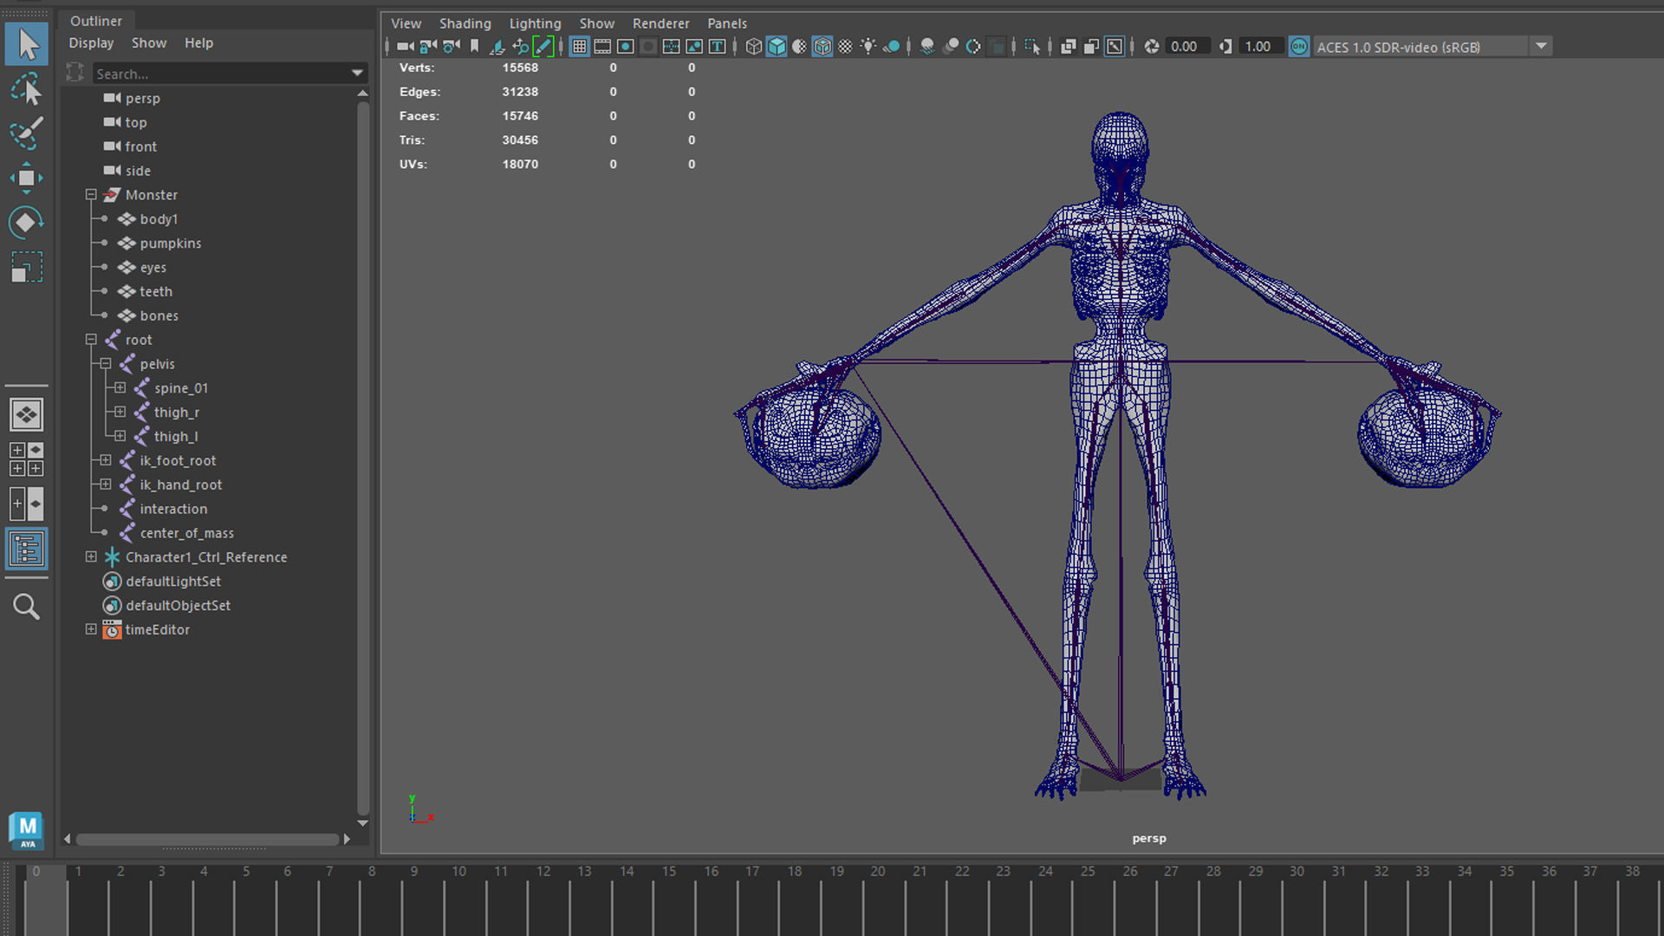Expand the Character1_Ctrl_Reference node
This screenshot has height=936, width=1664.
click(x=91, y=557)
